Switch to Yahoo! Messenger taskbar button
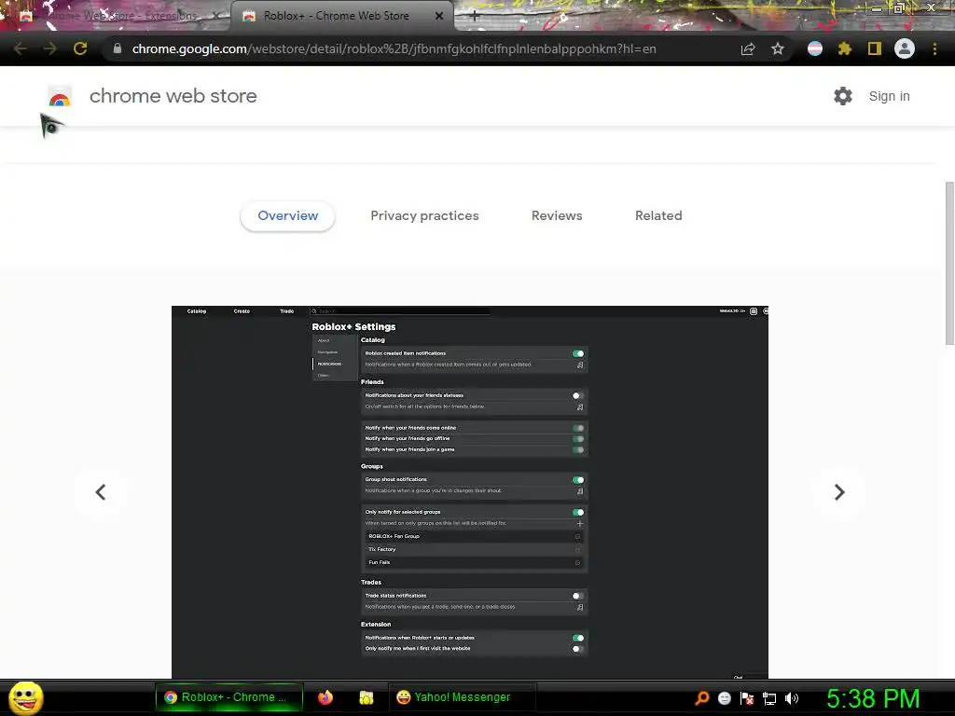Screen dimensions: 955x716 tap(462, 697)
